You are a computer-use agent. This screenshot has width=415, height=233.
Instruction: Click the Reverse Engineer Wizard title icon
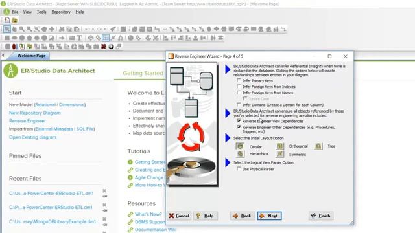point(171,56)
